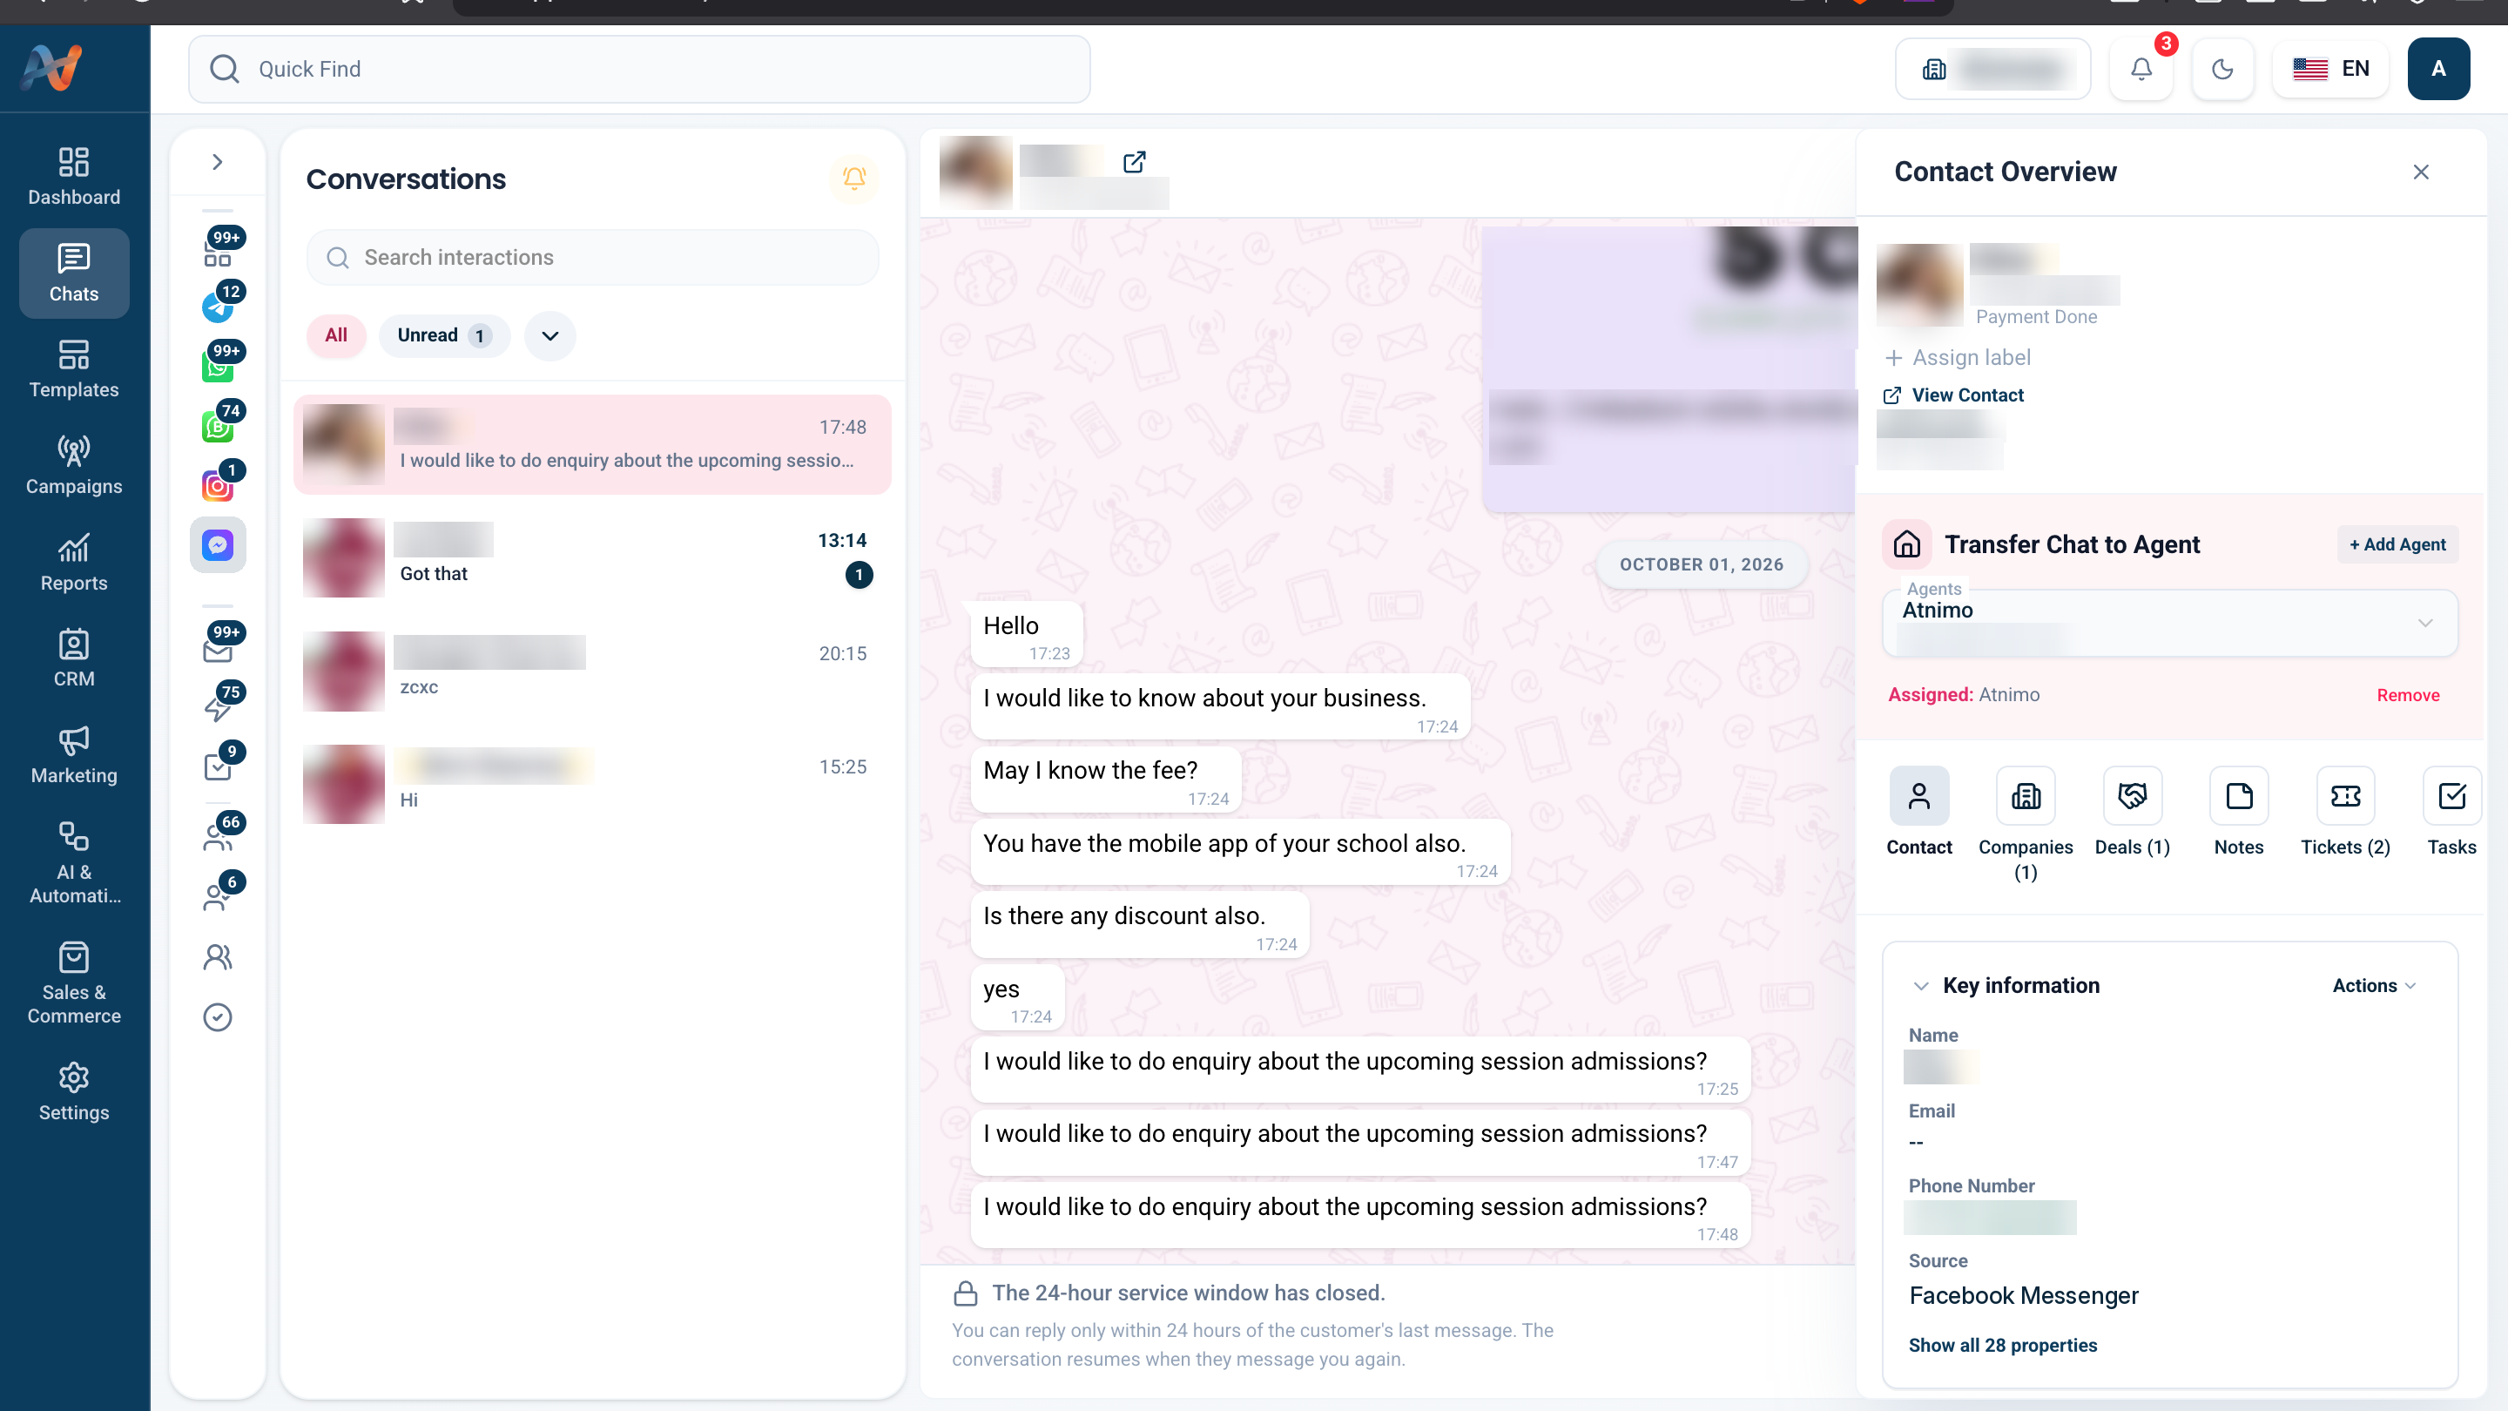Open the Notes tab
This screenshot has width=2508, height=1411.
[x=2238, y=812]
